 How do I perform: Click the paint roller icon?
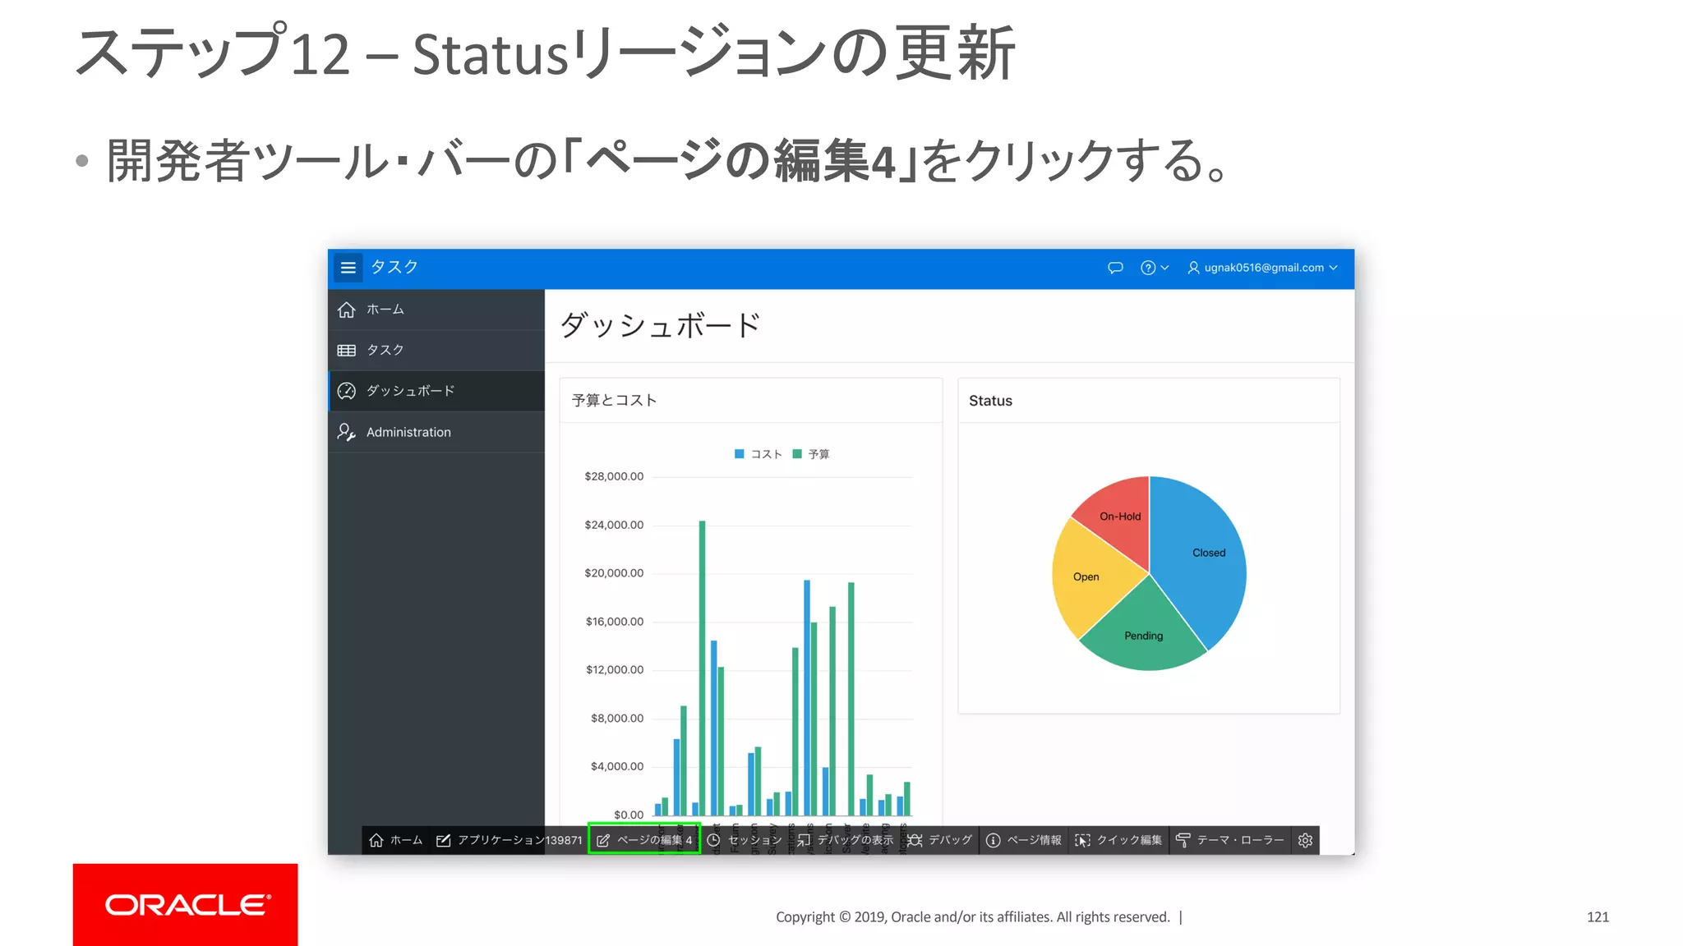[1183, 840]
